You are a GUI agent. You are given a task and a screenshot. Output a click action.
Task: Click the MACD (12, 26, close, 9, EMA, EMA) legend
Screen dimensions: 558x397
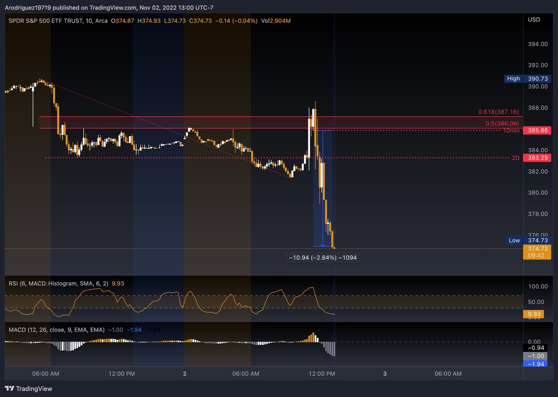(57, 329)
